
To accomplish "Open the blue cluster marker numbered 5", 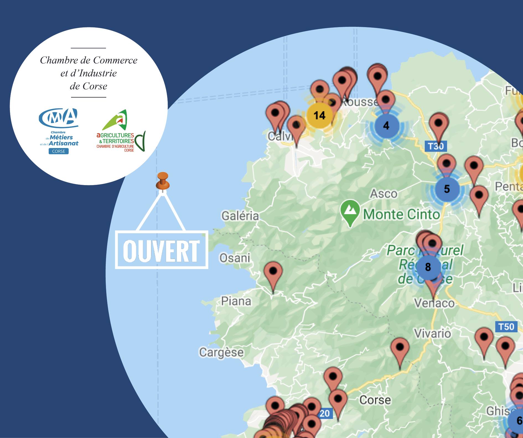I will tap(447, 189).
